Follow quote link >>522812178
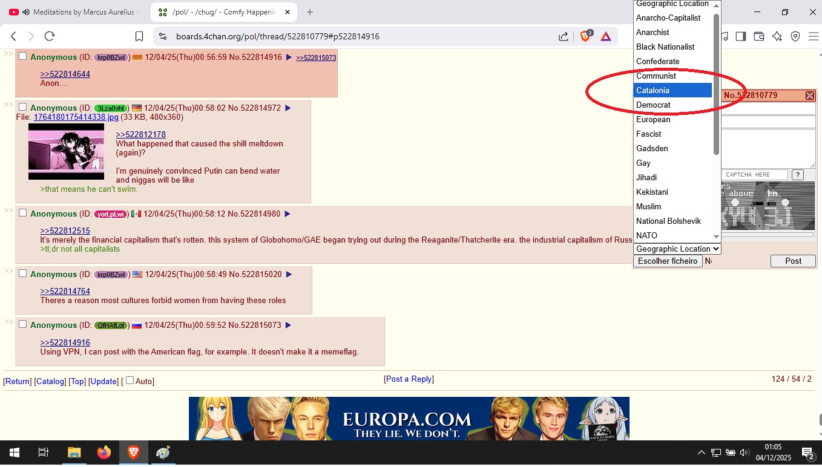The height and width of the screenshot is (467, 822). coord(141,134)
